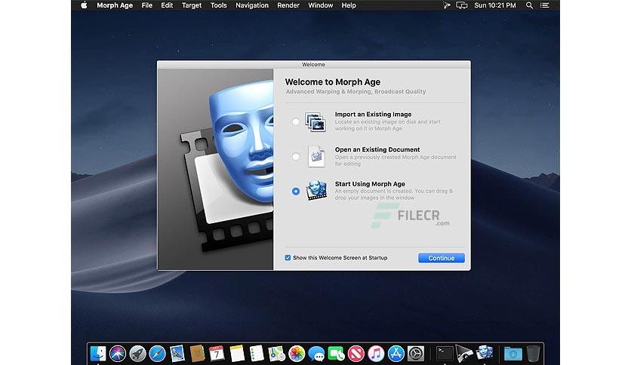Viewport: 631px width, 365px height.
Task: Open Photos flower icon in dock
Action: 297,354
